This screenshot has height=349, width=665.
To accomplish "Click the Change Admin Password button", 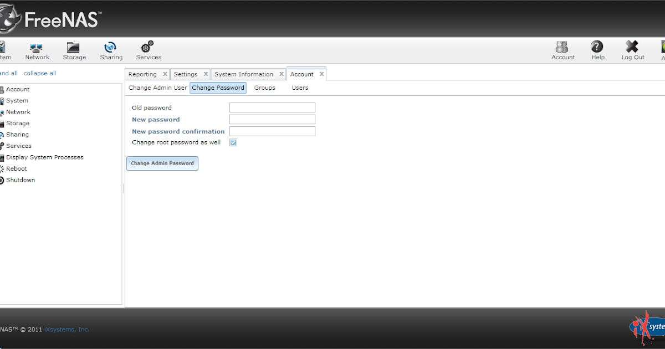I will 162,163.
